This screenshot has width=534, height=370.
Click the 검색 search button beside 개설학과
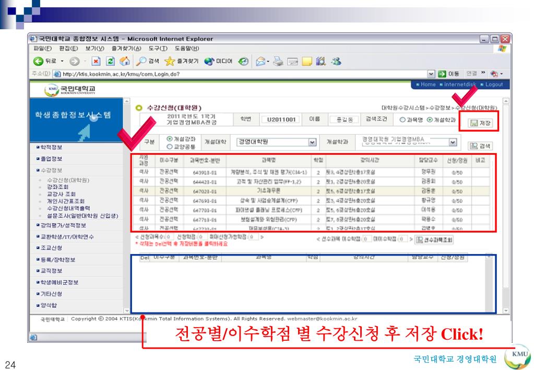[480, 146]
